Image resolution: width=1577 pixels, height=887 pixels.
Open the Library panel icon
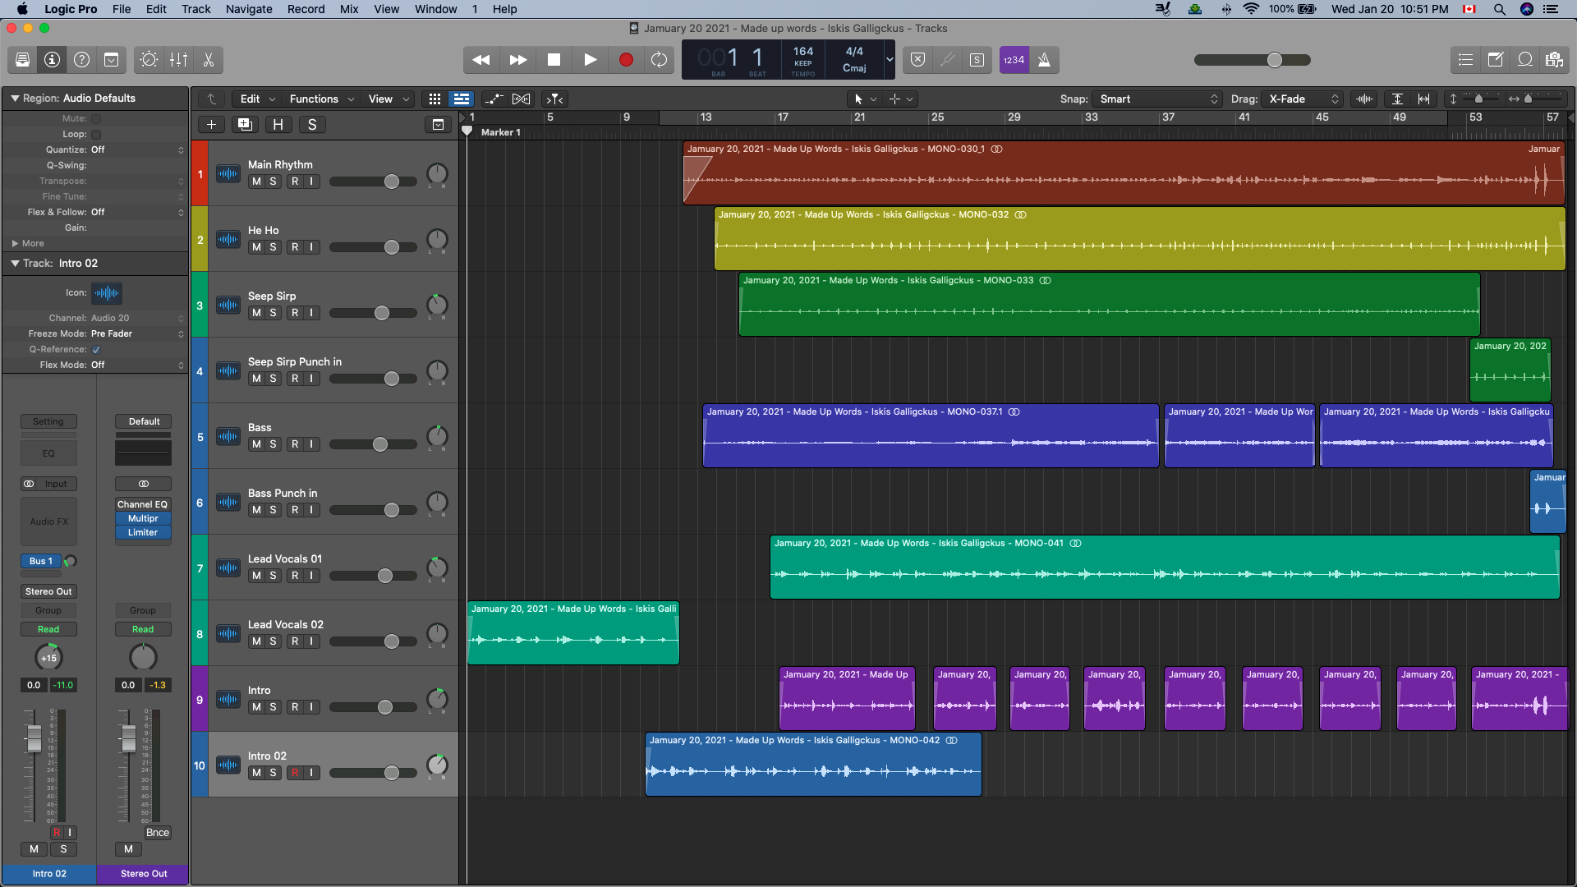23,60
